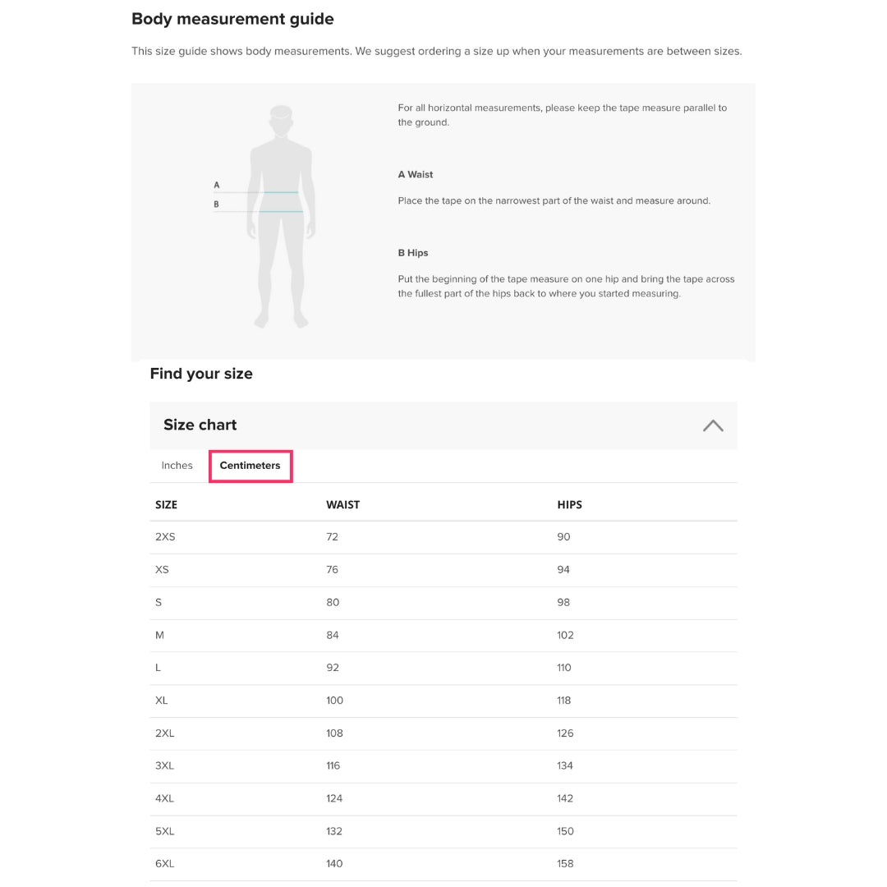Viewport: 887px width, 887px height.
Task: Click the B marker on the body diagram
Action: click(x=217, y=205)
